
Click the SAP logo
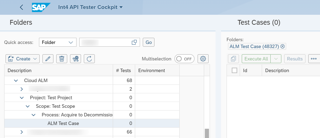point(41,7)
